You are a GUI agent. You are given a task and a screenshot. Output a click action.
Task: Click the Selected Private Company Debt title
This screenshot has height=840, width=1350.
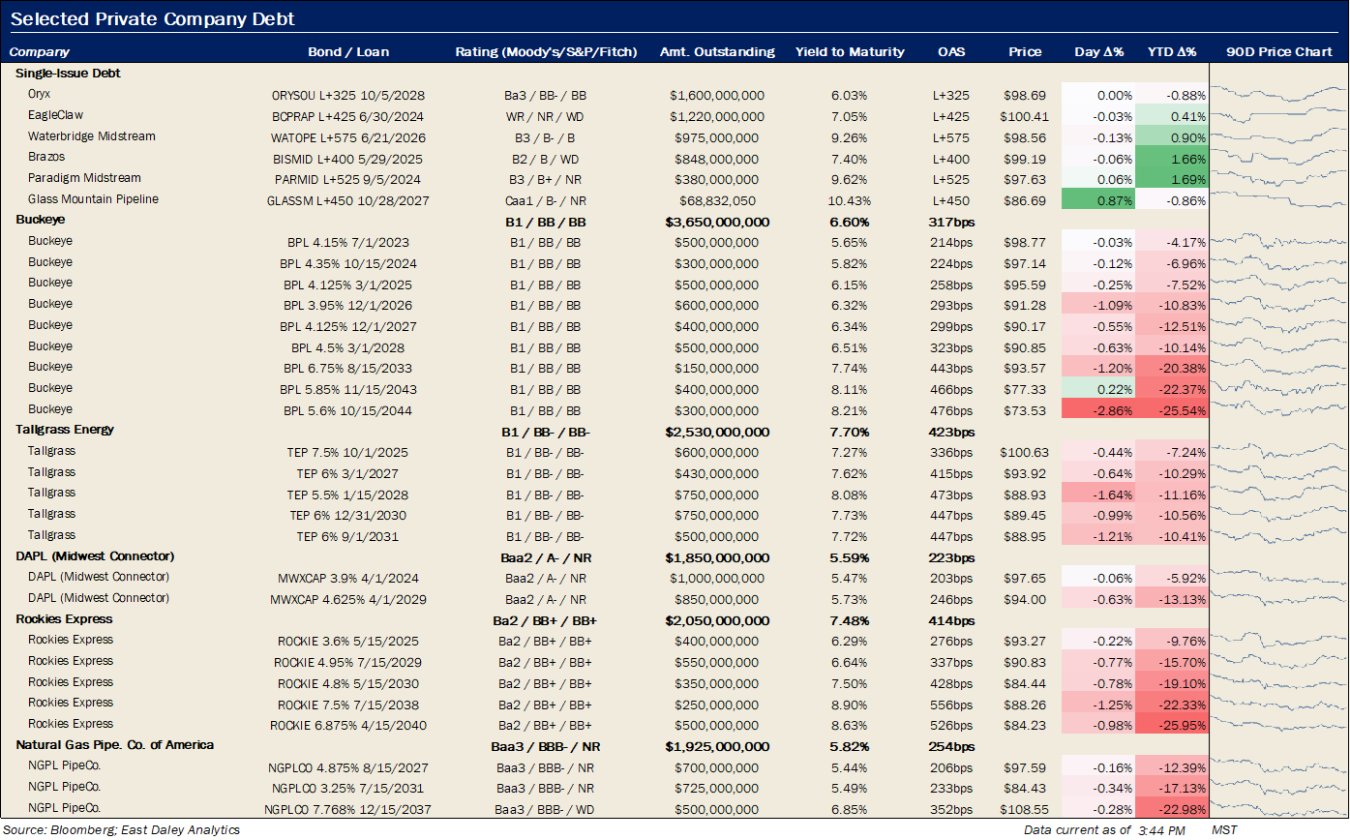[153, 19]
